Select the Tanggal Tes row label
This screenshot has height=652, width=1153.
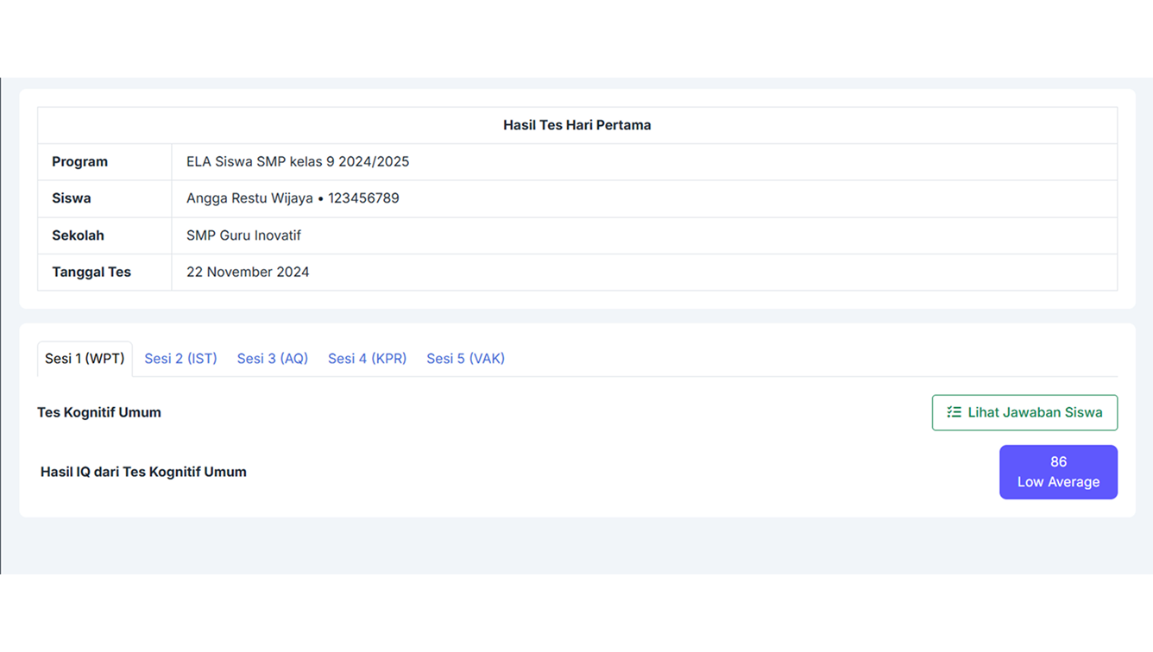click(91, 272)
